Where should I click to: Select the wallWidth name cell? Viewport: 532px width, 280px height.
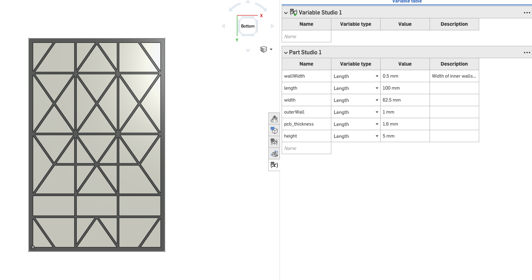[x=306, y=76]
